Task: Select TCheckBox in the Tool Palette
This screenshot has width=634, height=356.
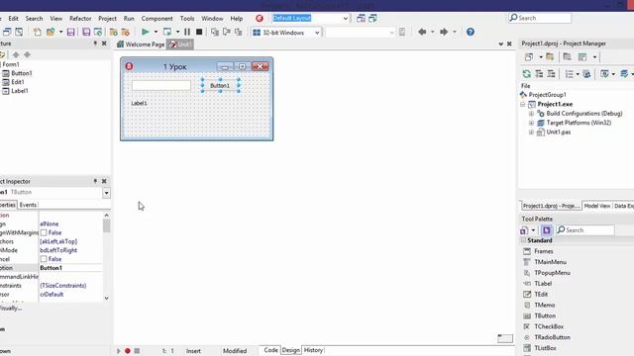Action: pyautogui.click(x=549, y=326)
